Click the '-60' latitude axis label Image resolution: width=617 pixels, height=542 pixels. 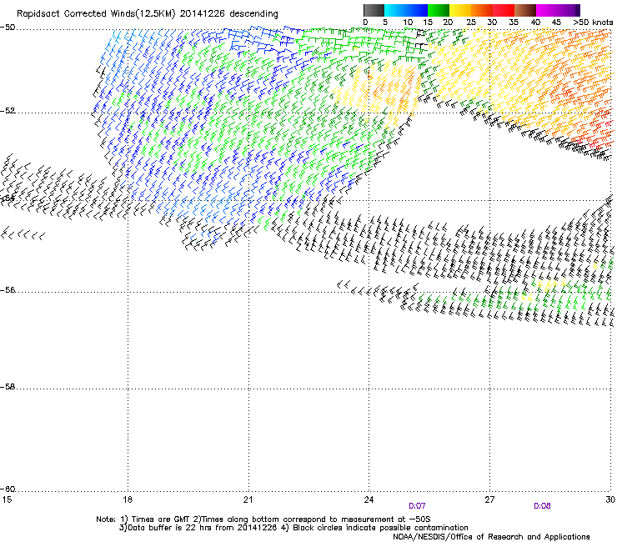click(8, 489)
